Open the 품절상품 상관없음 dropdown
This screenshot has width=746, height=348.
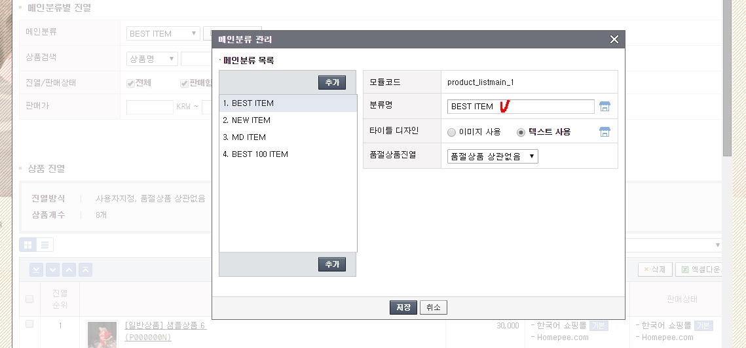coord(493,156)
